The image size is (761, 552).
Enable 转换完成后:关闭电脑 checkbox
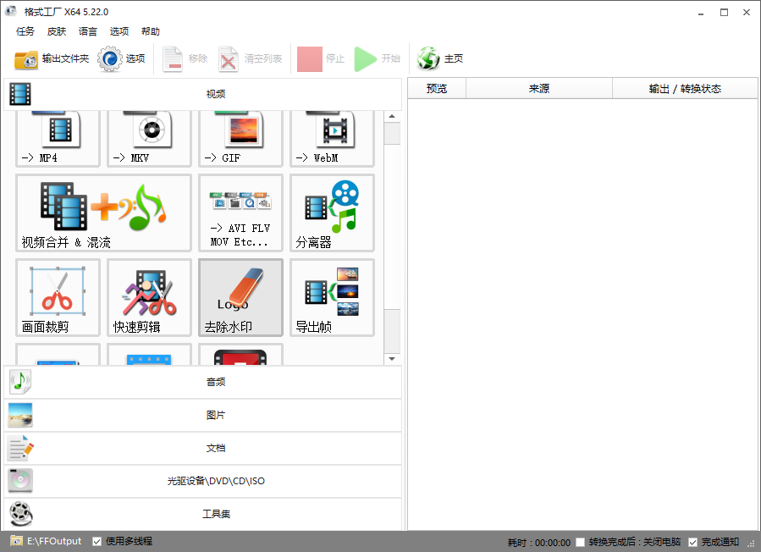(580, 542)
